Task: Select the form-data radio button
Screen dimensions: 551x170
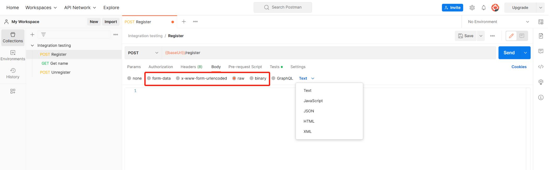Action: [x=149, y=78]
